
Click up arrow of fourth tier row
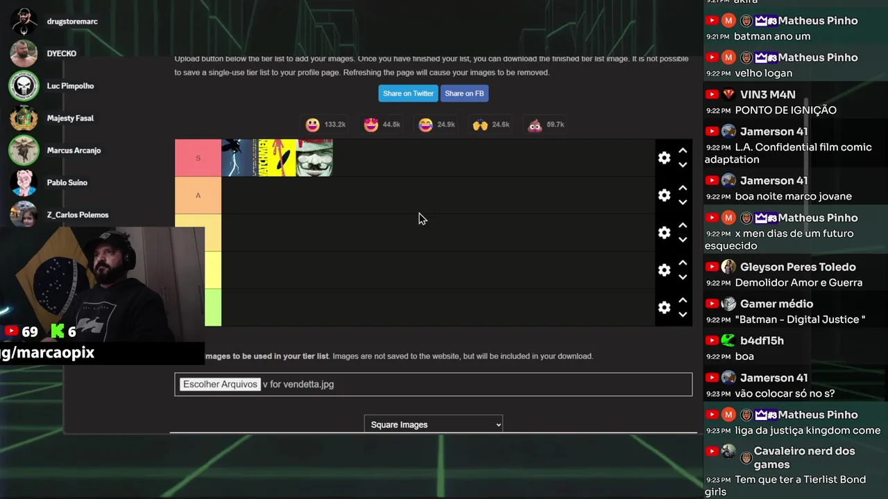tap(683, 263)
